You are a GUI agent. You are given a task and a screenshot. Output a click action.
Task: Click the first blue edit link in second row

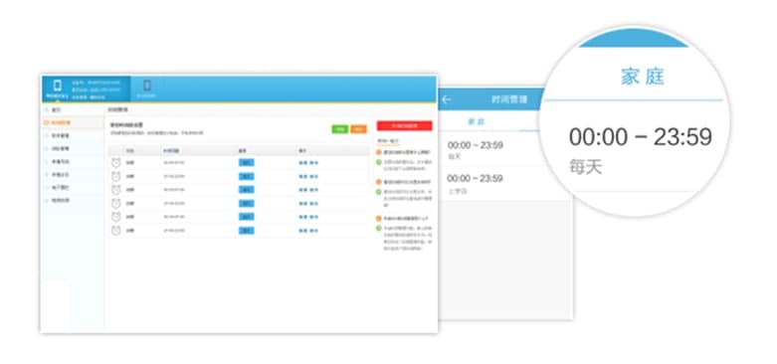(x=302, y=176)
